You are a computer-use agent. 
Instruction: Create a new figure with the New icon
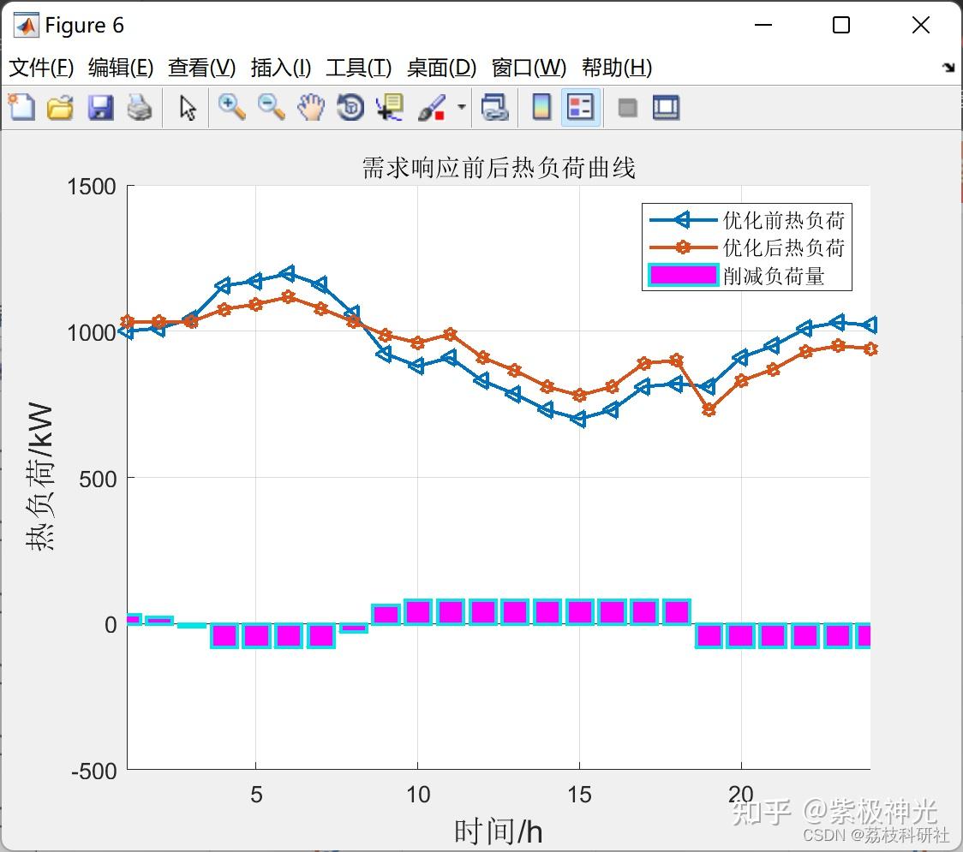pyautogui.click(x=21, y=107)
